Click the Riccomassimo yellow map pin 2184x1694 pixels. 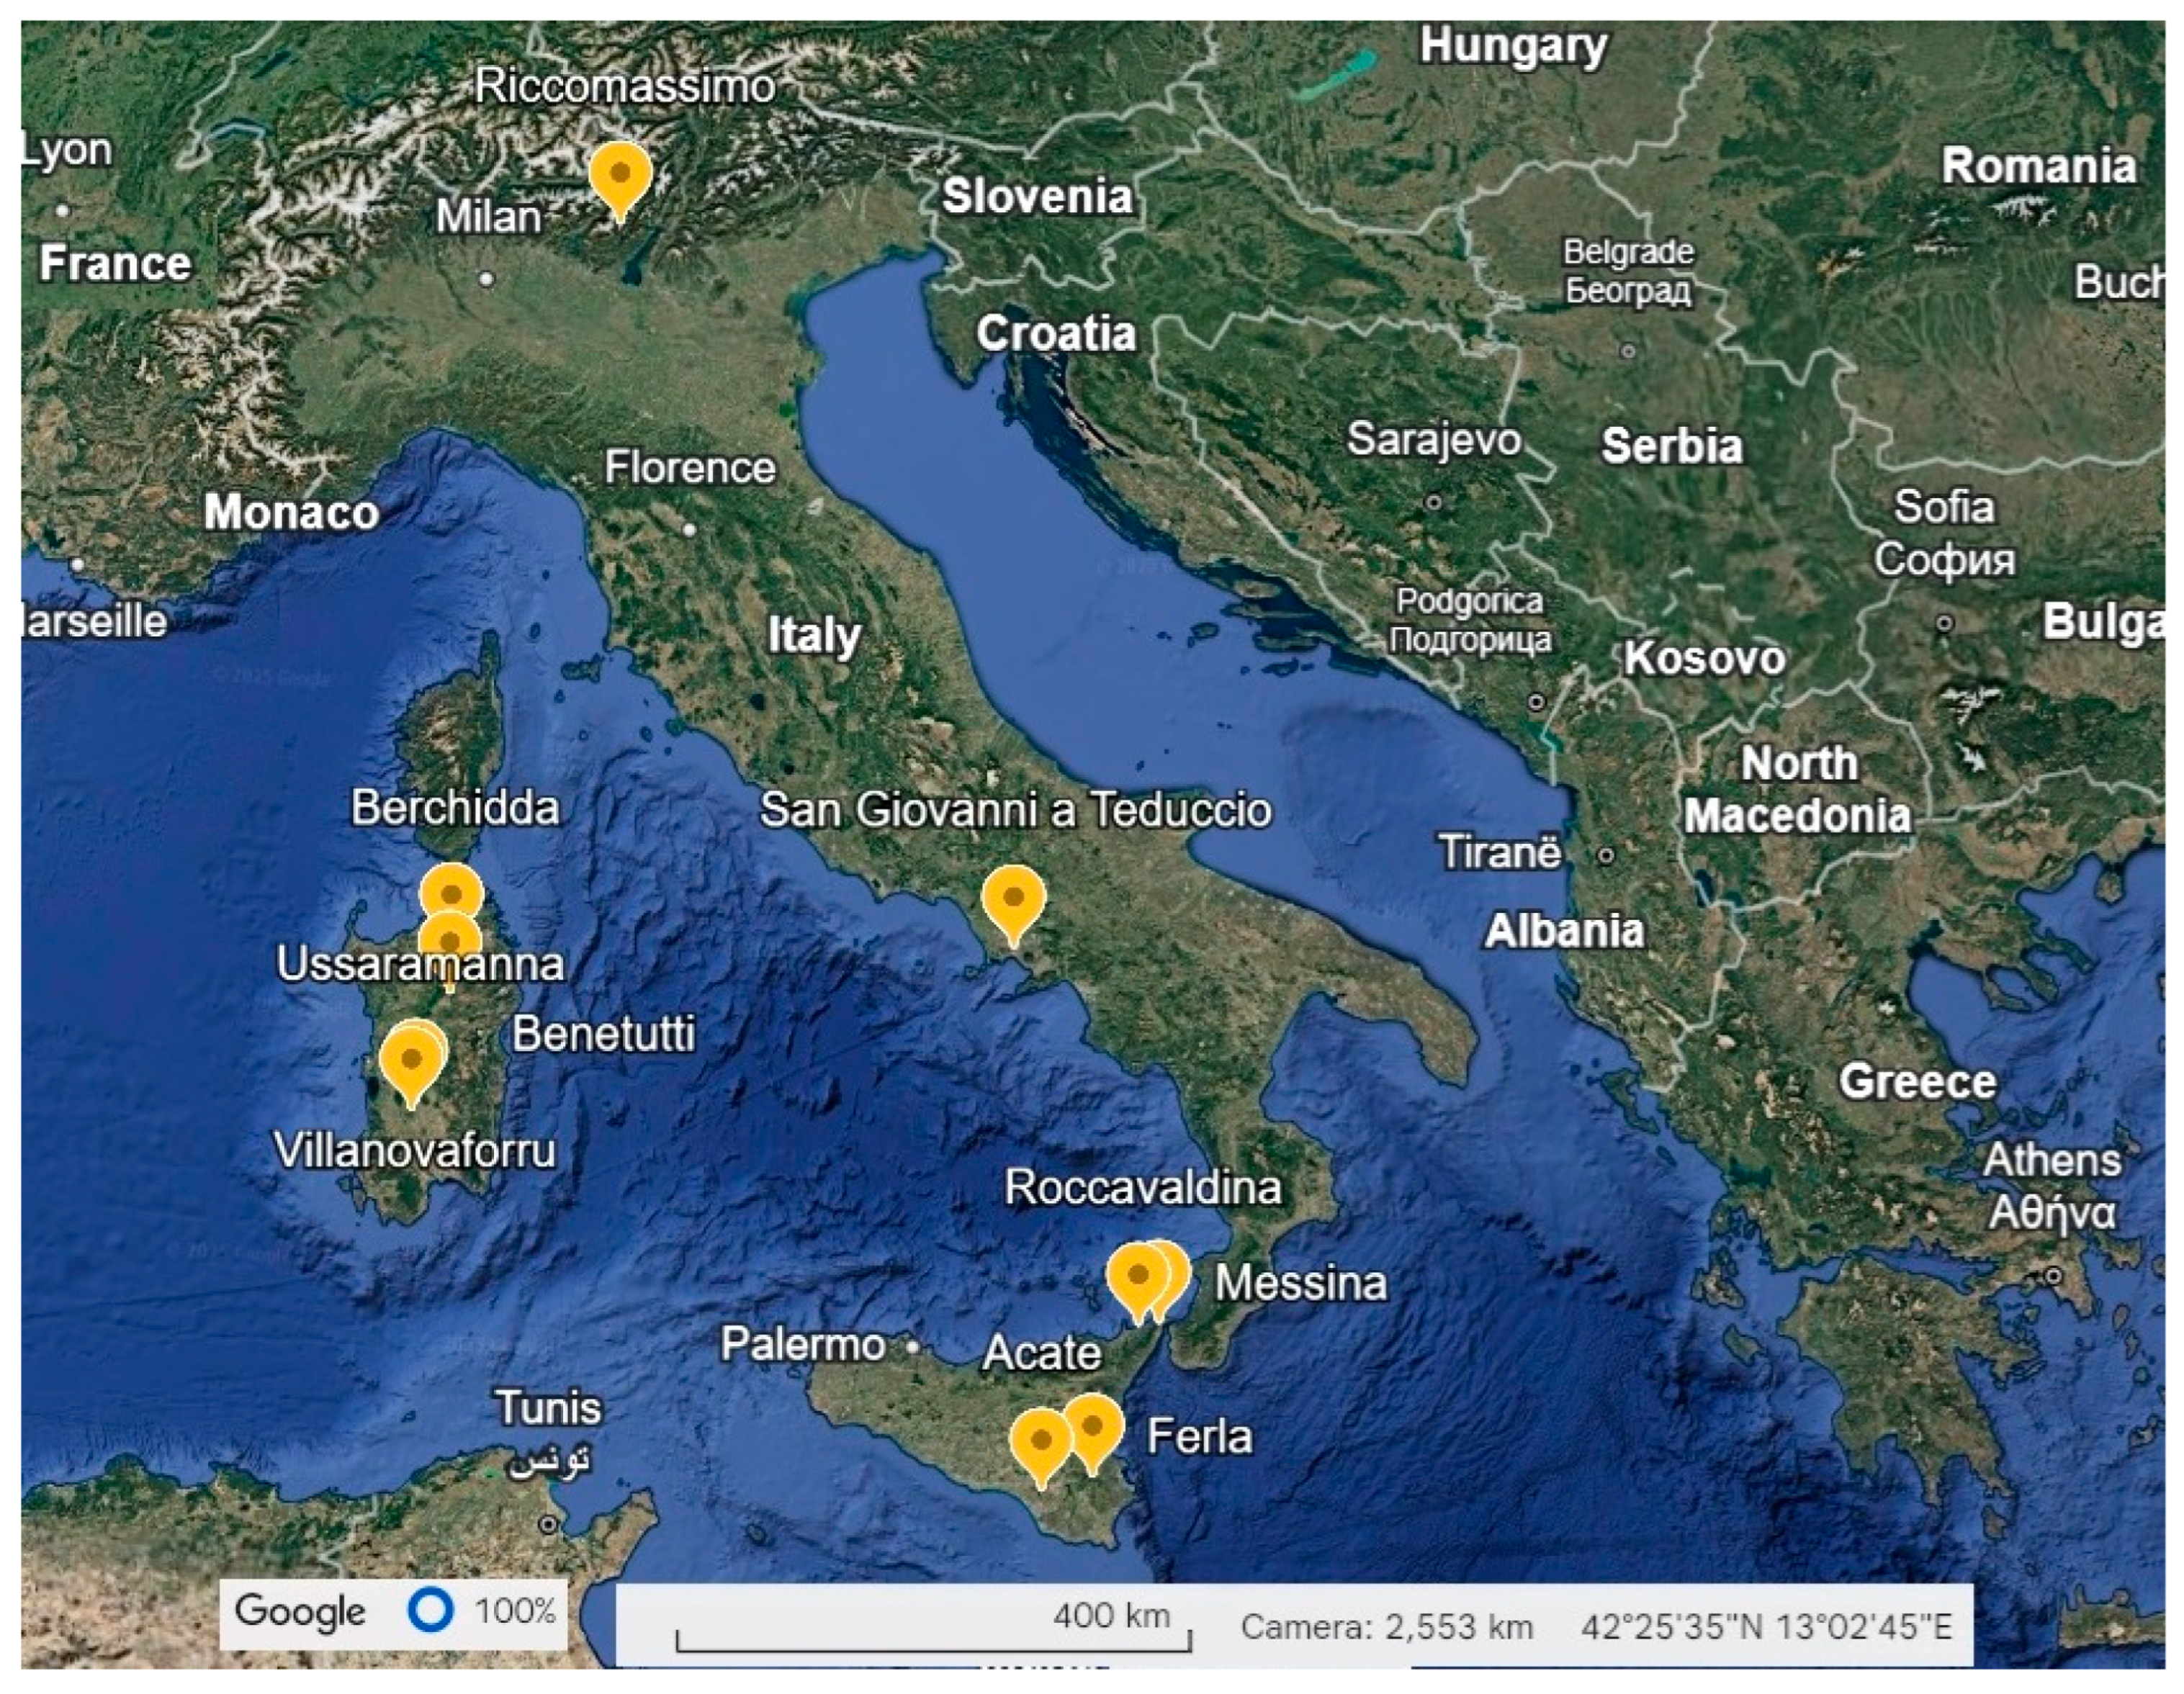(x=620, y=174)
